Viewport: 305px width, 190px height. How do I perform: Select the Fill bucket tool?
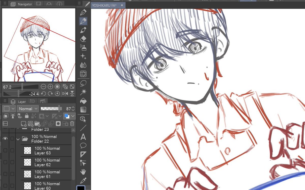[83, 101]
